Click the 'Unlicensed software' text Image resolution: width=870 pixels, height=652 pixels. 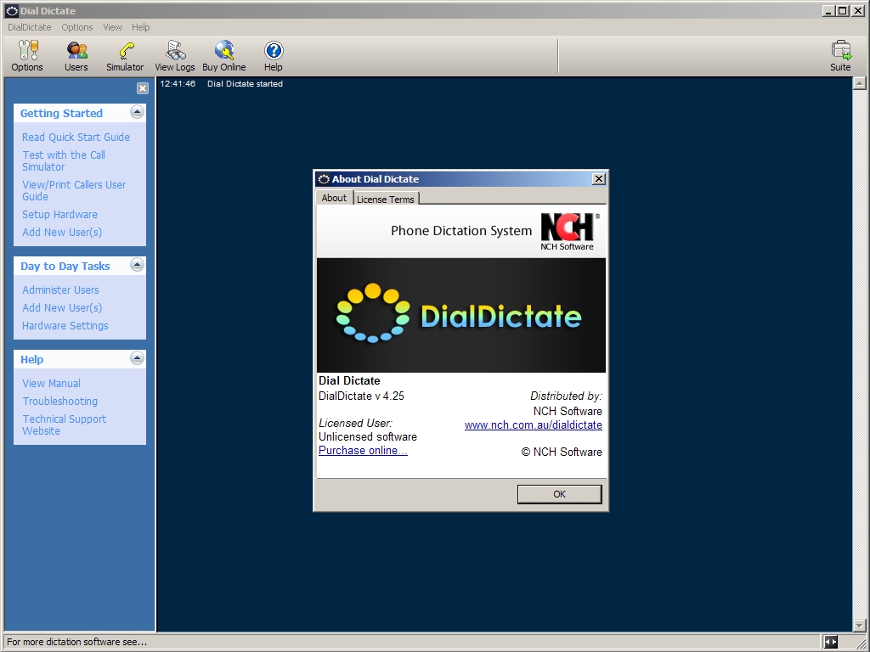368,437
